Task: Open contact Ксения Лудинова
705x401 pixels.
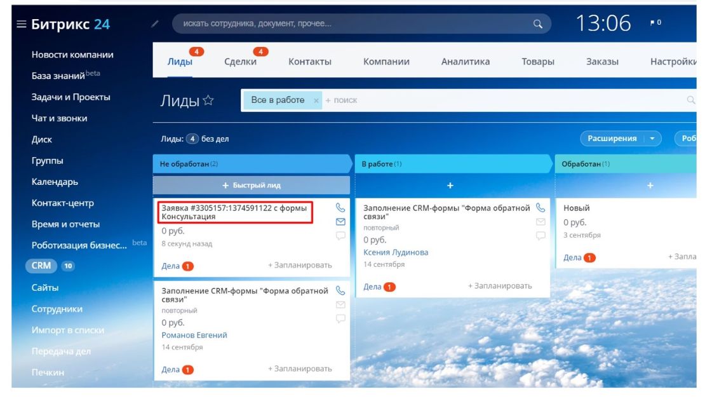Action: coord(396,252)
